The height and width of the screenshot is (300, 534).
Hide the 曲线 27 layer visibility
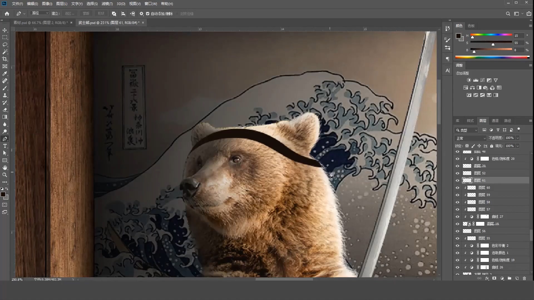pyautogui.click(x=457, y=217)
